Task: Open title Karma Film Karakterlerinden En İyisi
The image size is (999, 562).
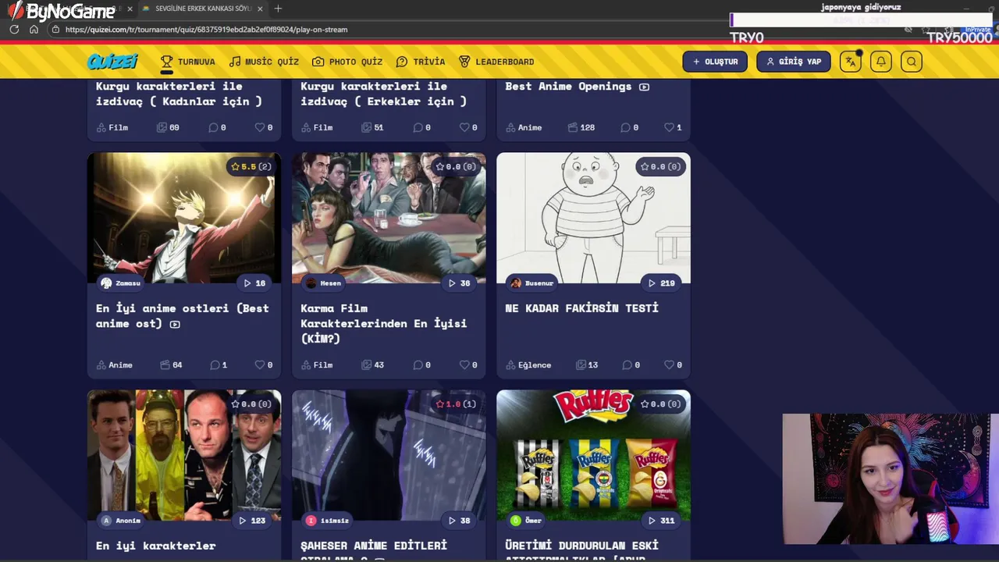Action: pyautogui.click(x=384, y=323)
